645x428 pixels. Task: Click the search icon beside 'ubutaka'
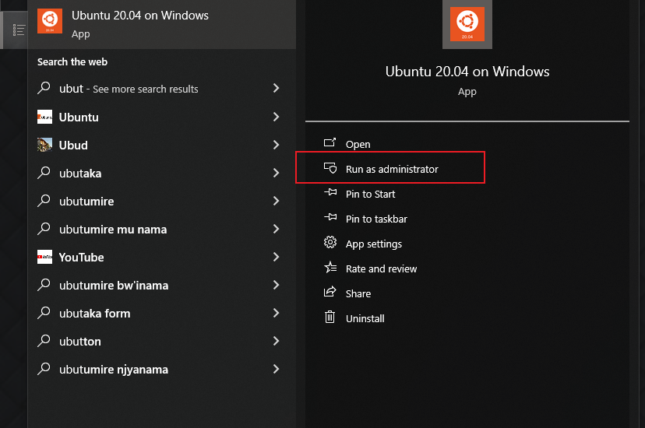(x=44, y=173)
